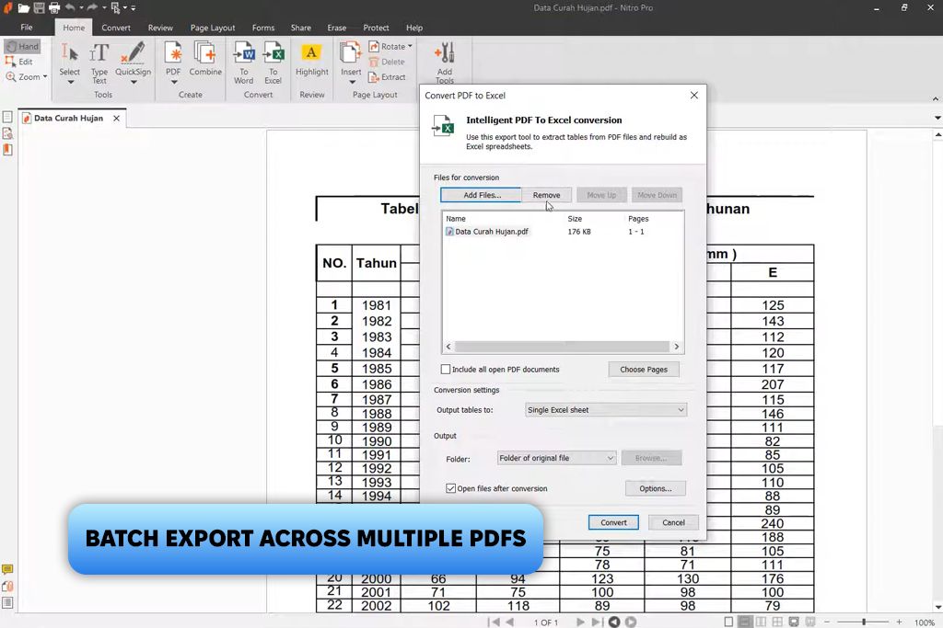Go to next page navigation icon
This screenshot has width=943, height=628.
coord(580,622)
